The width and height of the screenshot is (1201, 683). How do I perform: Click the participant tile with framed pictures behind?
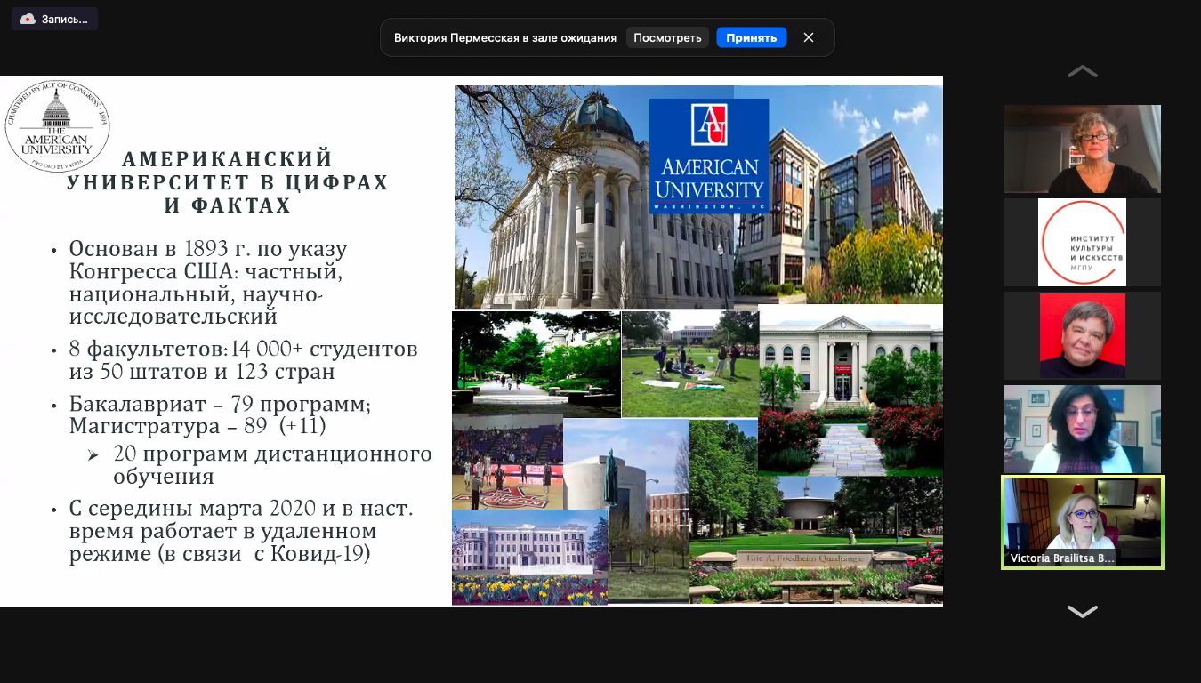point(1082,429)
